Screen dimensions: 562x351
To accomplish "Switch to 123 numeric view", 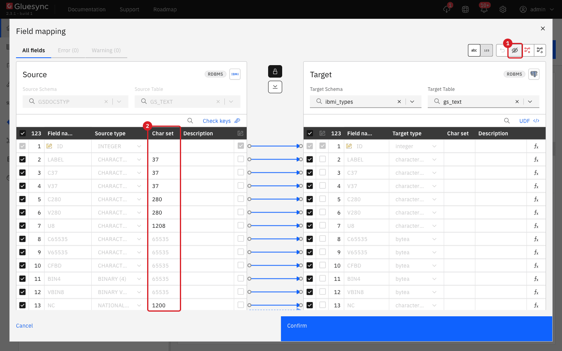I will point(487,50).
